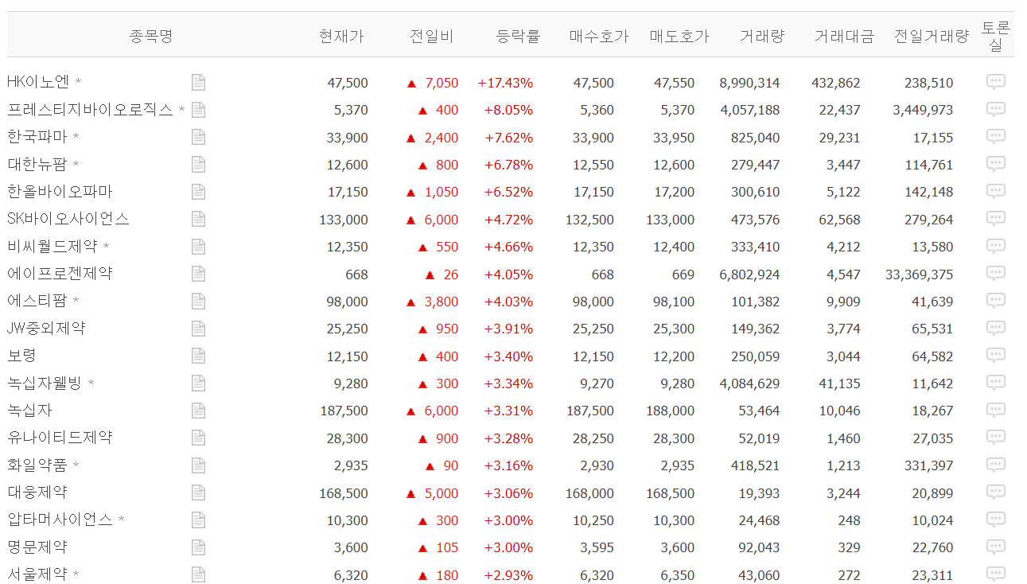Open the document icon for 비씨월드제약
This screenshot has height=584, width=1027.
[198, 247]
